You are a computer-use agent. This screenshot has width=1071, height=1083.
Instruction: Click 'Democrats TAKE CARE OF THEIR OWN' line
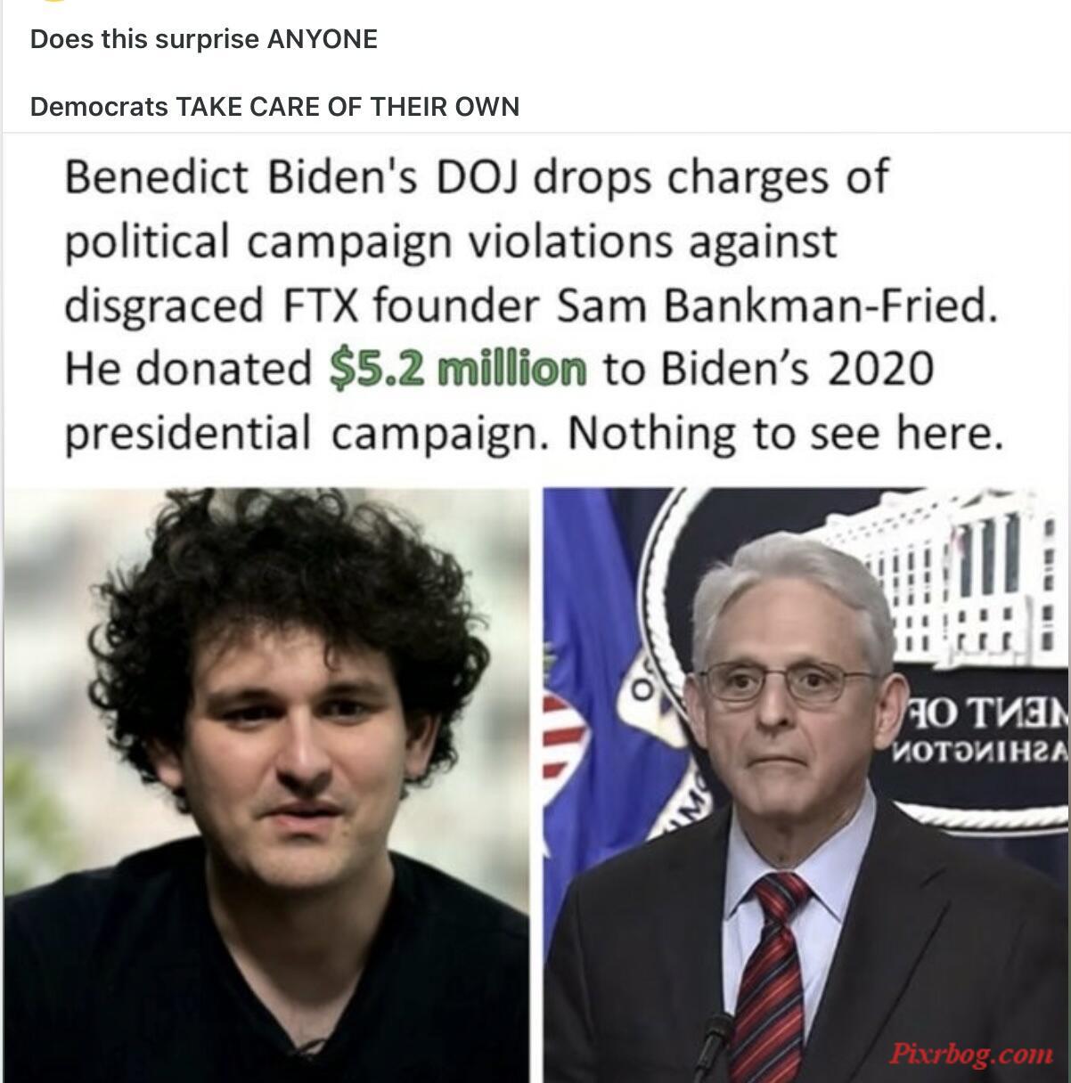(x=274, y=107)
